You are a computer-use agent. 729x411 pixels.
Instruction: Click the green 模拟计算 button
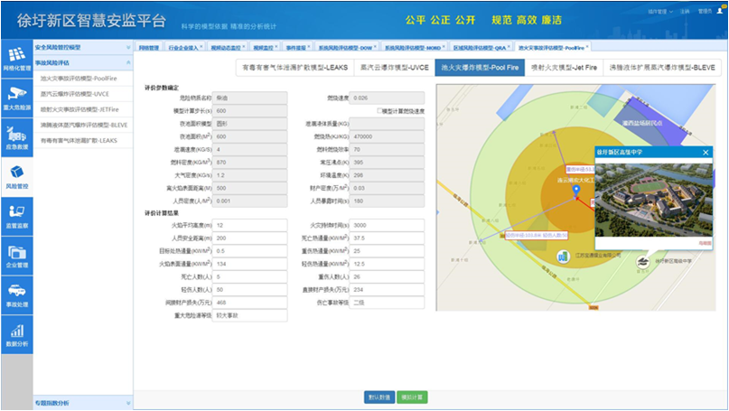tap(412, 397)
